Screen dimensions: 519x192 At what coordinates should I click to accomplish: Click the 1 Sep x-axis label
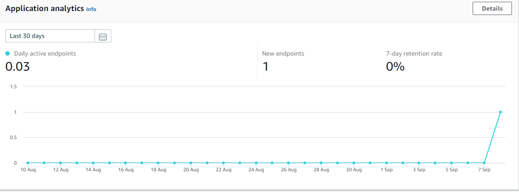tap(386, 170)
